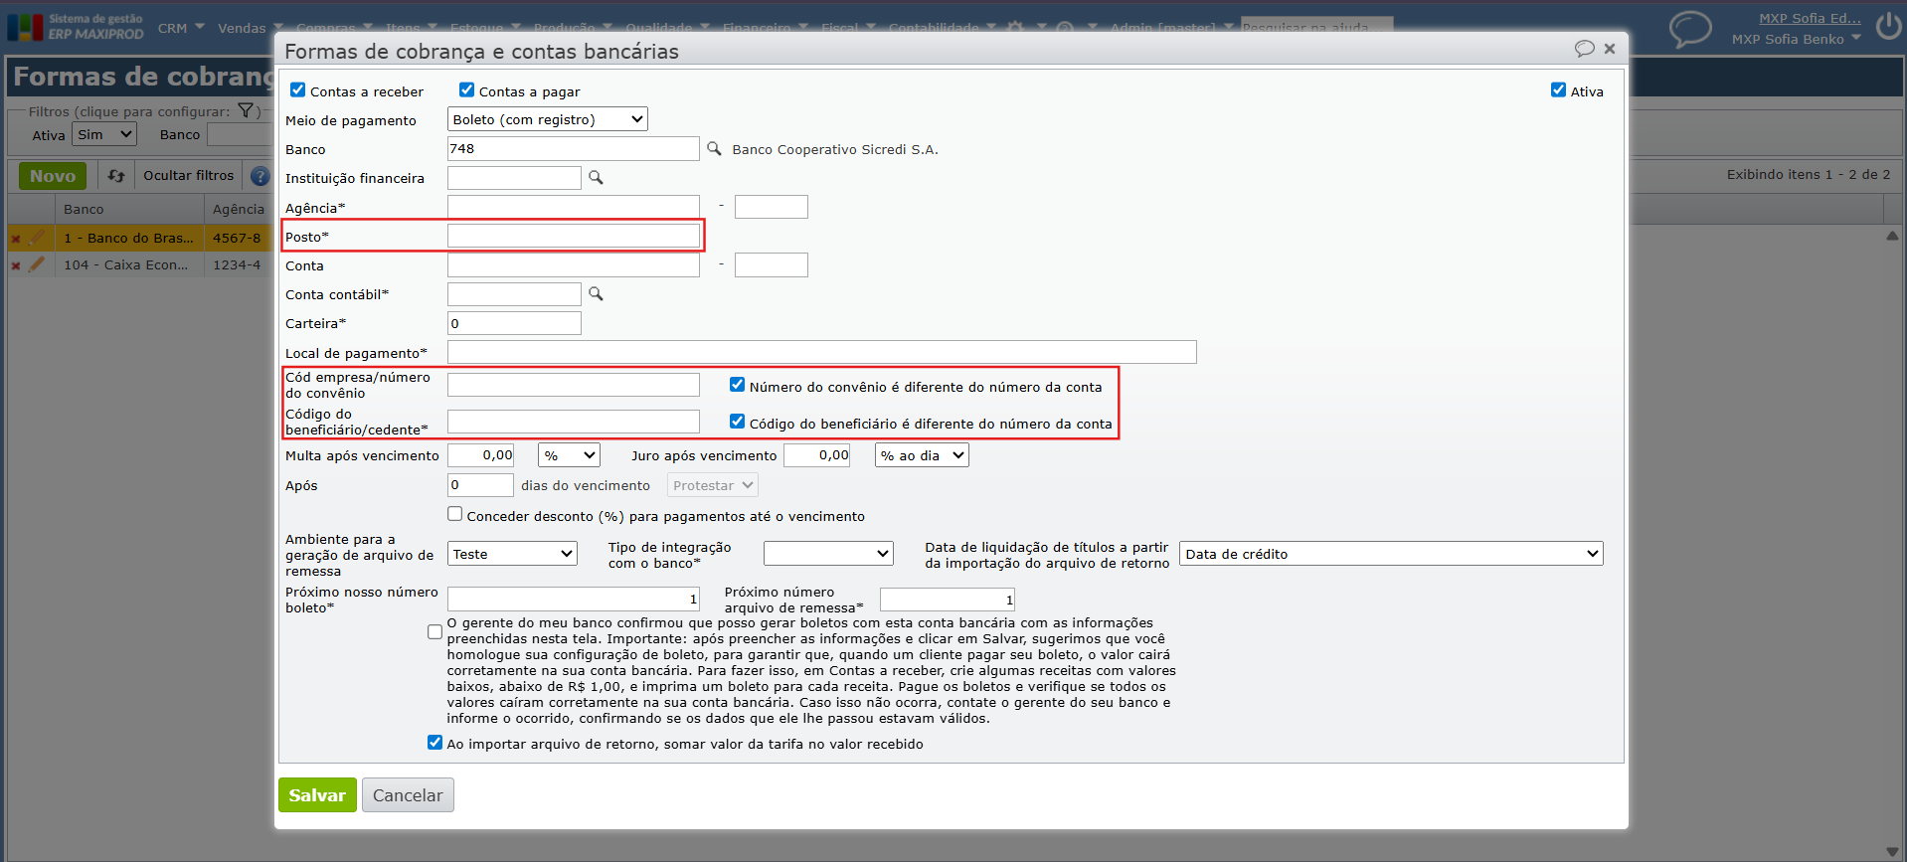Click the Conta contábil input field

click(x=514, y=294)
